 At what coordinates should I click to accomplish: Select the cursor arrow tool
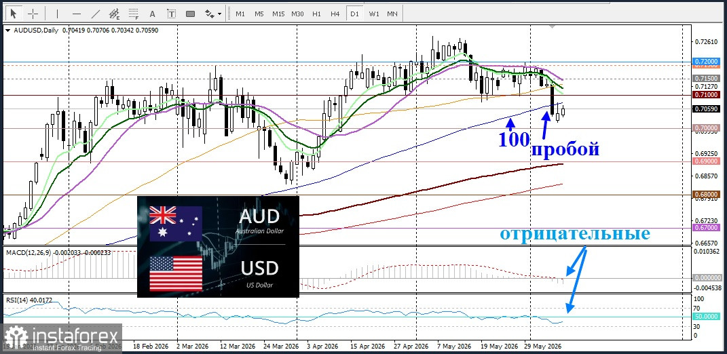pyautogui.click(x=13, y=14)
